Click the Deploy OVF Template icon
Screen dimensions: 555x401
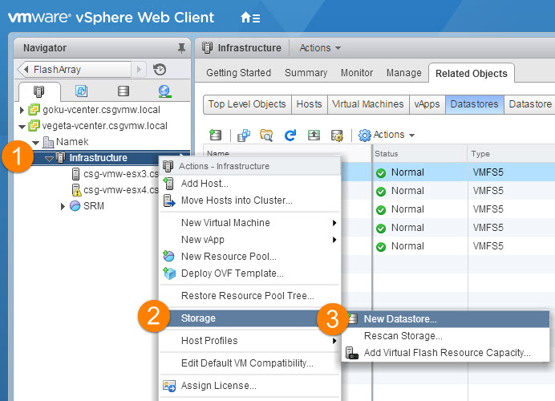[x=169, y=273]
